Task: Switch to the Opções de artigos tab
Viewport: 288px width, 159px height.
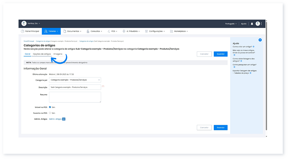Action: click(x=42, y=54)
